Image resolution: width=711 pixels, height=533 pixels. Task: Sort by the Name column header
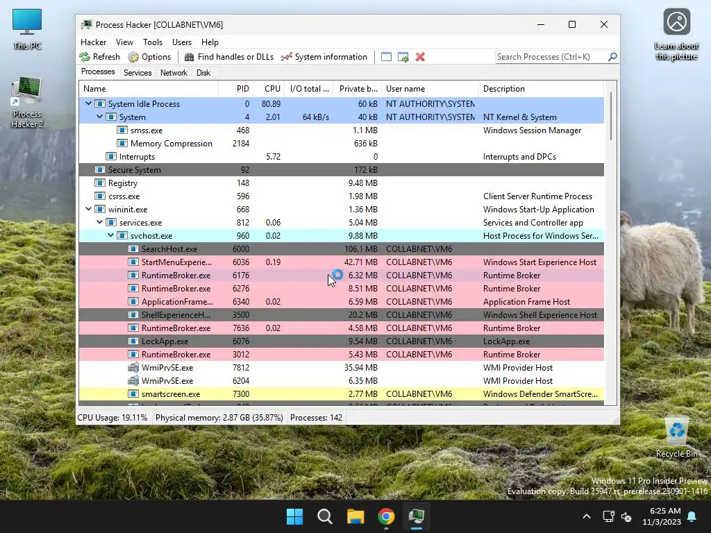pyautogui.click(x=149, y=89)
